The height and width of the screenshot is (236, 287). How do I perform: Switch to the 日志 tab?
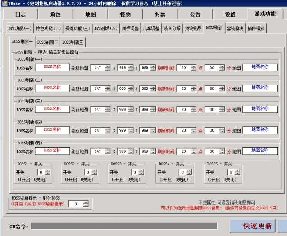[x=20, y=14]
